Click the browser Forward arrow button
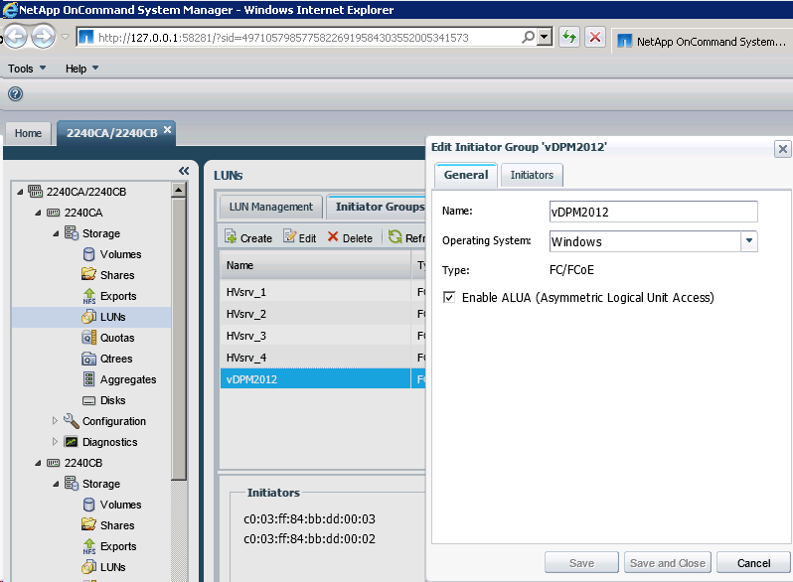 pos(43,37)
